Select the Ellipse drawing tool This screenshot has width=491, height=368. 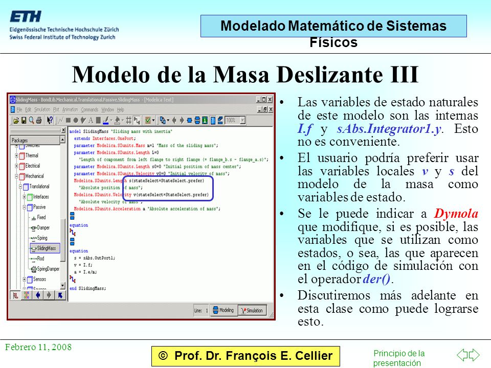tap(76, 120)
